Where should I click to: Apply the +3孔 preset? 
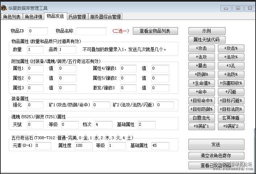point(231,66)
